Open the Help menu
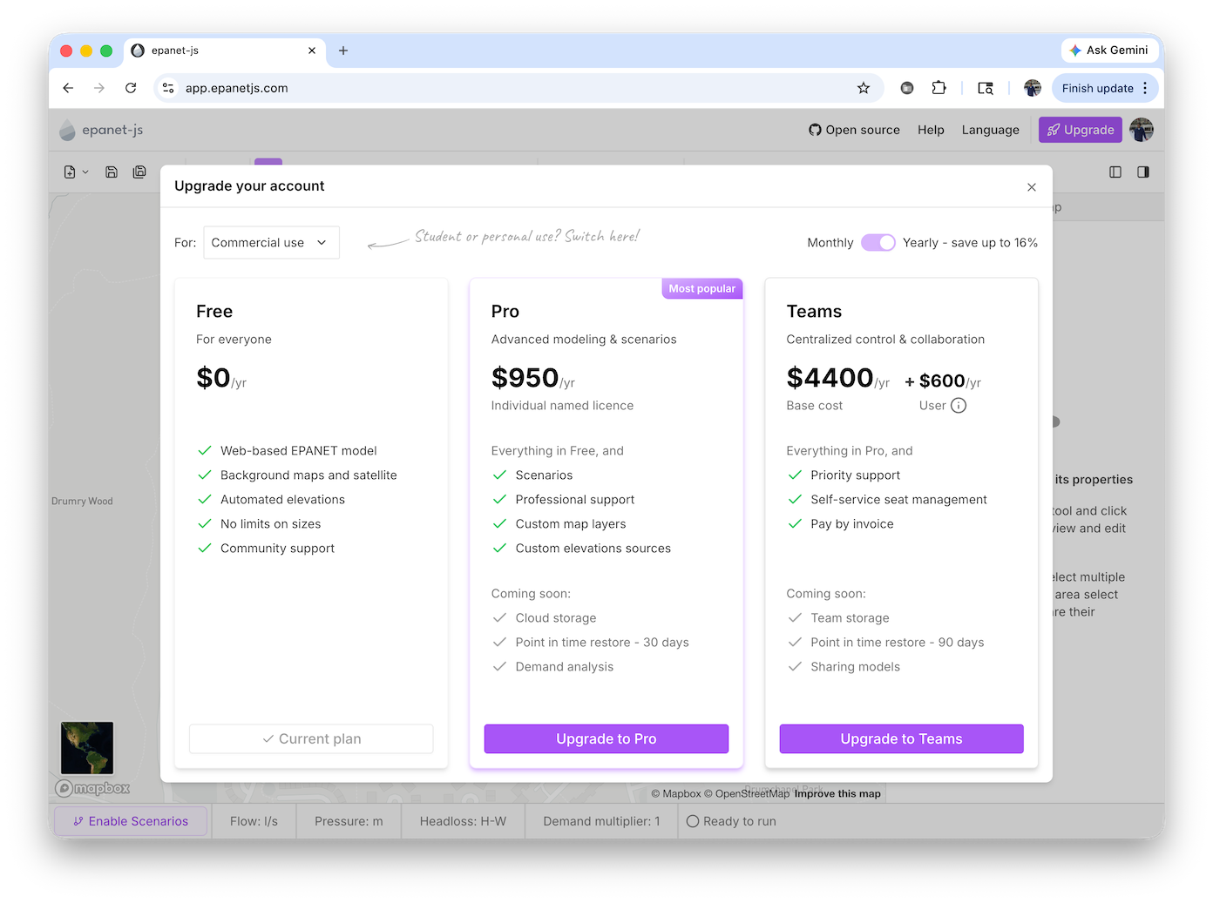Screen dimensions: 1213x903 coord(931,130)
